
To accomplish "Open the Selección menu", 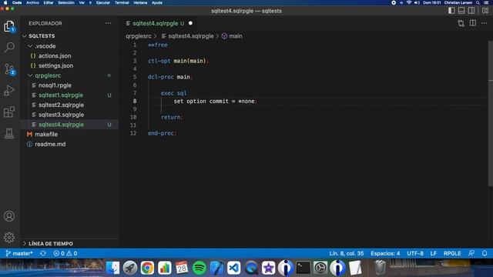I will pos(66,2).
